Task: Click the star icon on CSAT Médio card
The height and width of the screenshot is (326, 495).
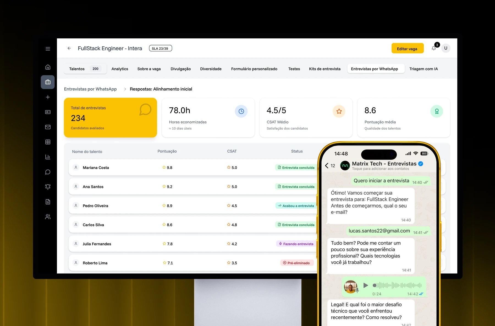Action: tap(339, 111)
